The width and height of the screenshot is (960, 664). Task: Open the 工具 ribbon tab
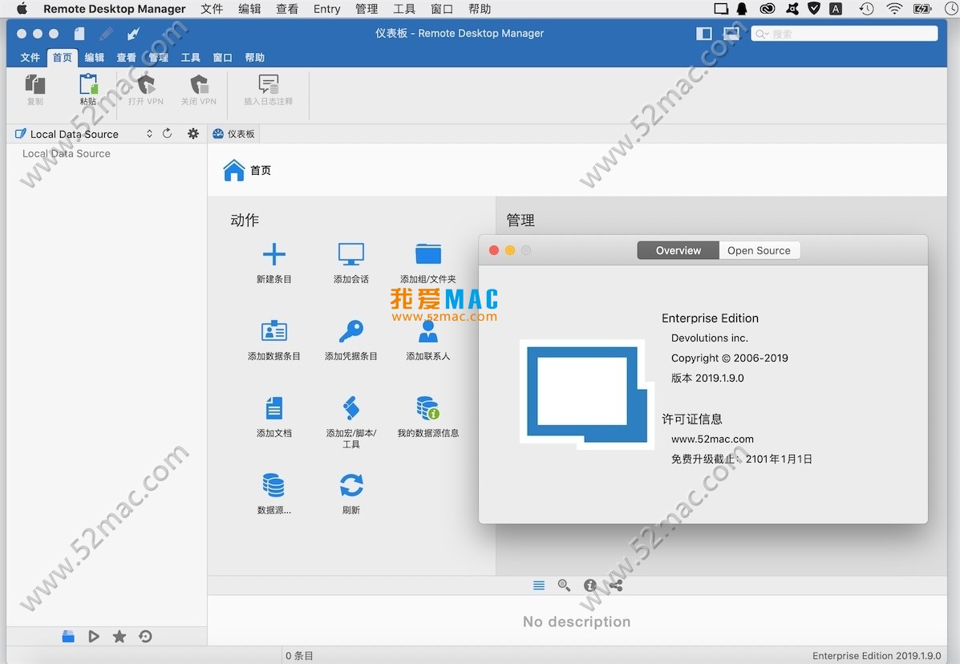[x=190, y=58]
